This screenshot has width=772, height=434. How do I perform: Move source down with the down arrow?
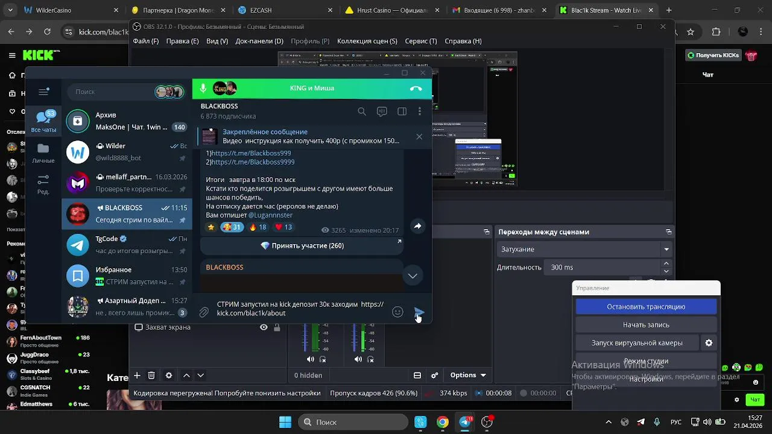[201, 375]
